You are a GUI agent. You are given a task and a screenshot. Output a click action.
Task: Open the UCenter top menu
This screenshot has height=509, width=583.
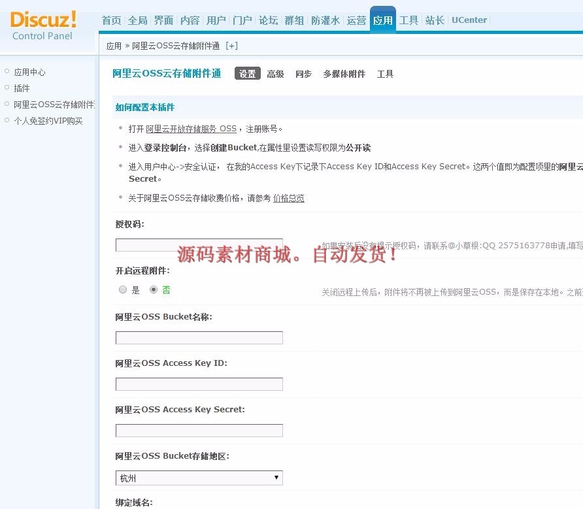pyautogui.click(x=469, y=20)
